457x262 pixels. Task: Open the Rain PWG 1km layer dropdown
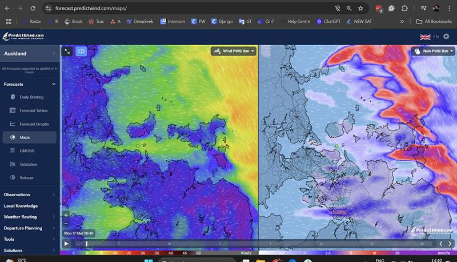(432, 51)
